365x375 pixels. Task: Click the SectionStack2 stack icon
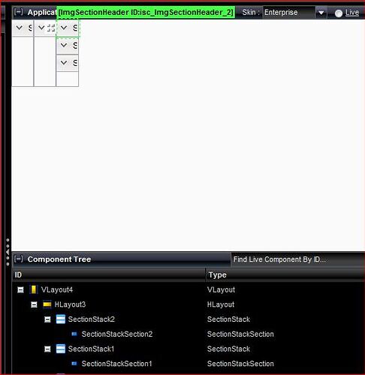point(61,319)
